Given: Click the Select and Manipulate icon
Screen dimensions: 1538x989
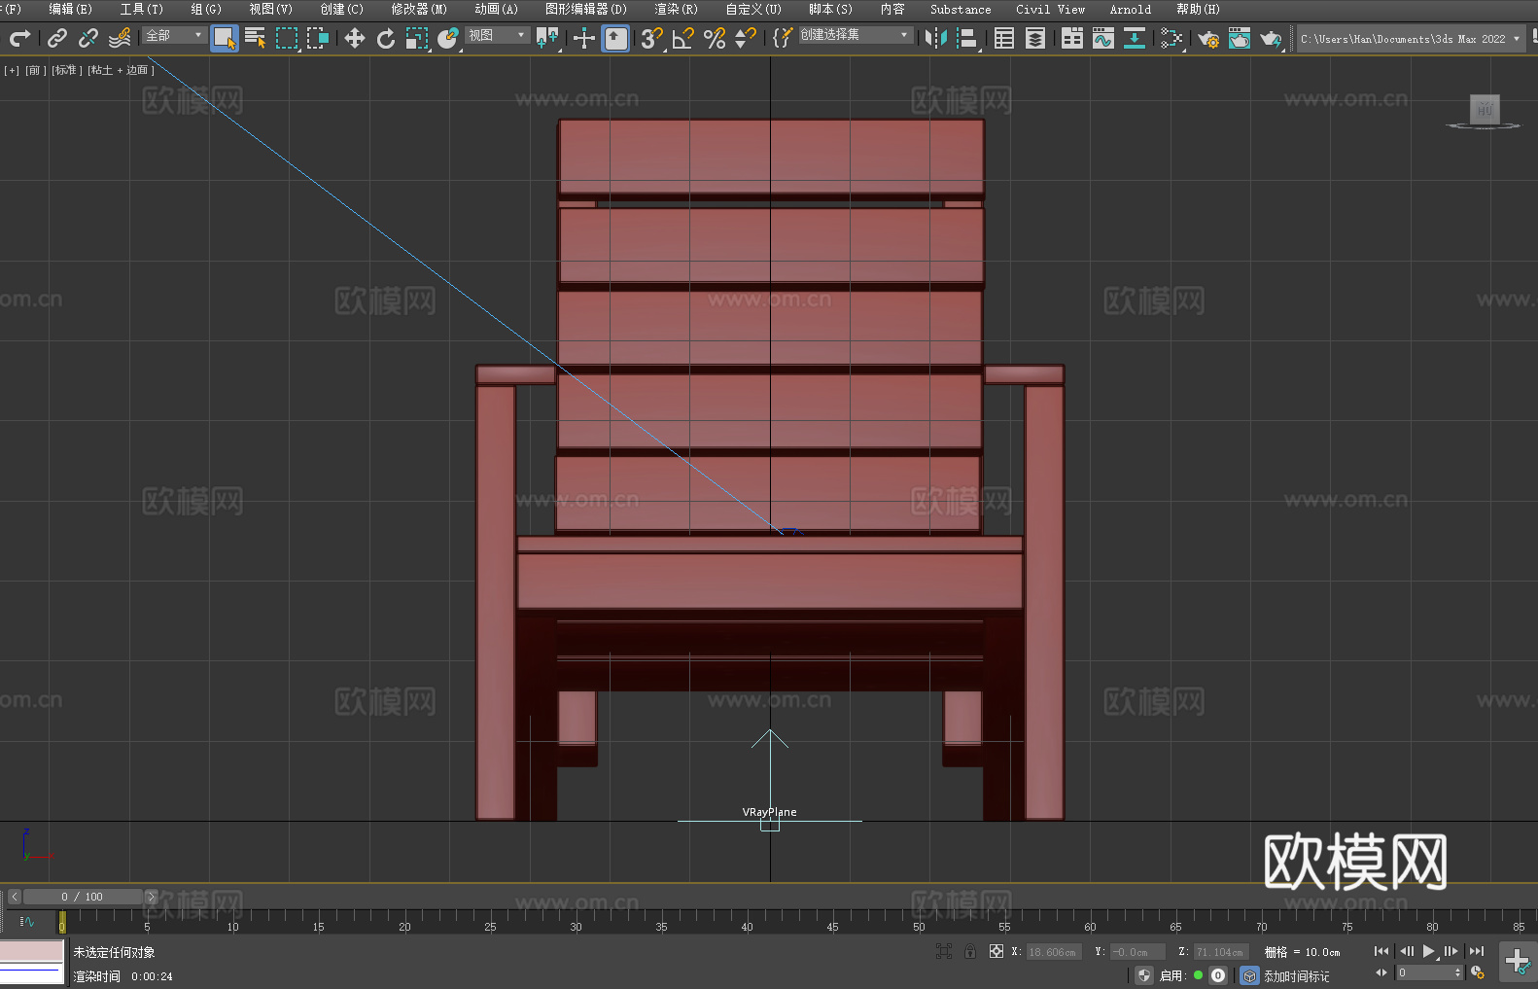Looking at the screenshot, I should (584, 38).
